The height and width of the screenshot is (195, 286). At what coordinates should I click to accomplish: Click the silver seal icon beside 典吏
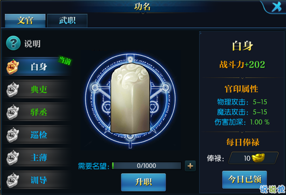(x=12, y=89)
